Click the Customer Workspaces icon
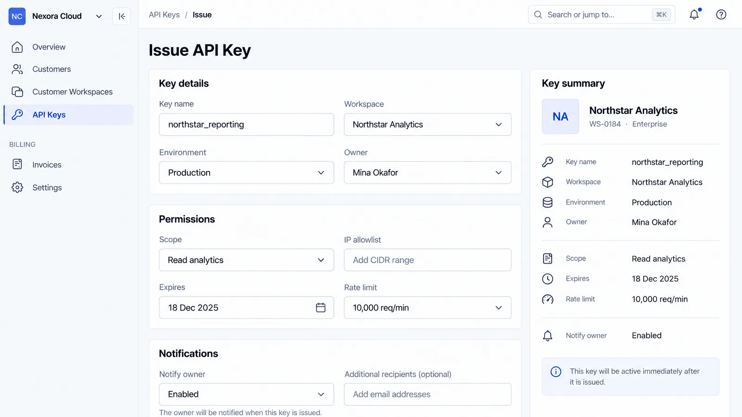This screenshot has height=417, width=742. [17, 92]
